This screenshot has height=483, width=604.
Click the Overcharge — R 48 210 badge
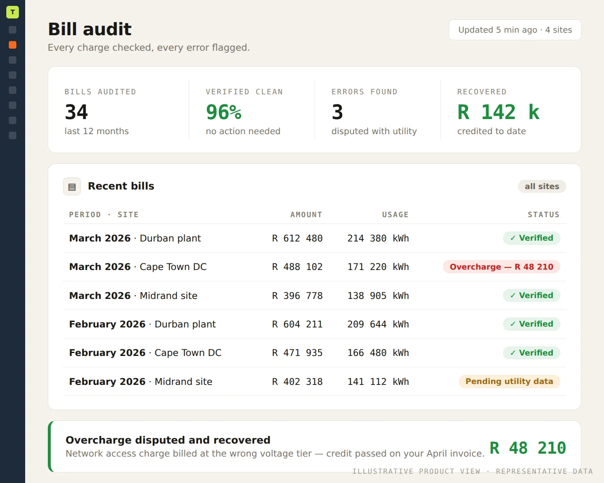[501, 267]
